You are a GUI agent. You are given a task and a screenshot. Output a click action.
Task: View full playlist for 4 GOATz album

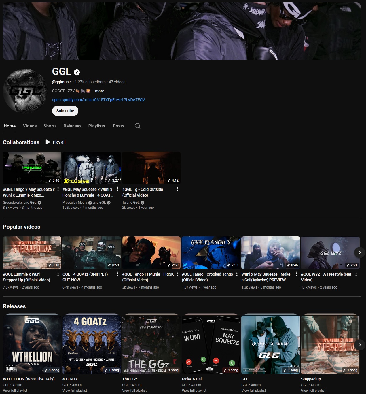[75, 391]
